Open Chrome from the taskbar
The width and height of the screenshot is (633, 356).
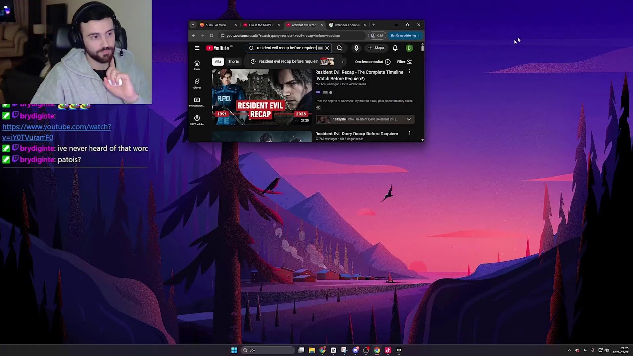[x=377, y=350]
